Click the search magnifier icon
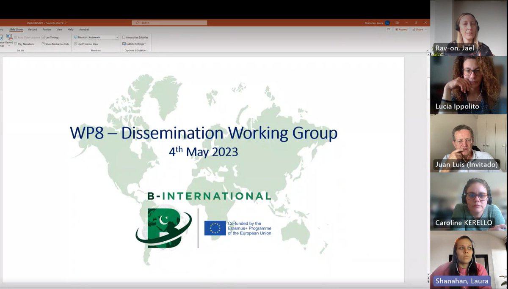 pos(138,23)
